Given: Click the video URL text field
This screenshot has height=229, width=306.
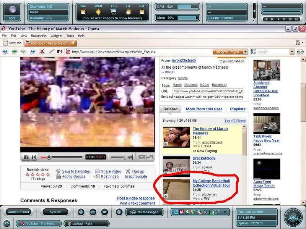Looking at the screenshot, I should 208,91.
